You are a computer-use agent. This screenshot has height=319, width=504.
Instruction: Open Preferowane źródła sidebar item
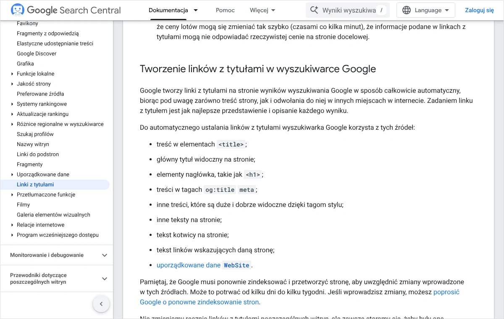pyautogui.click(x=40, y=94)
